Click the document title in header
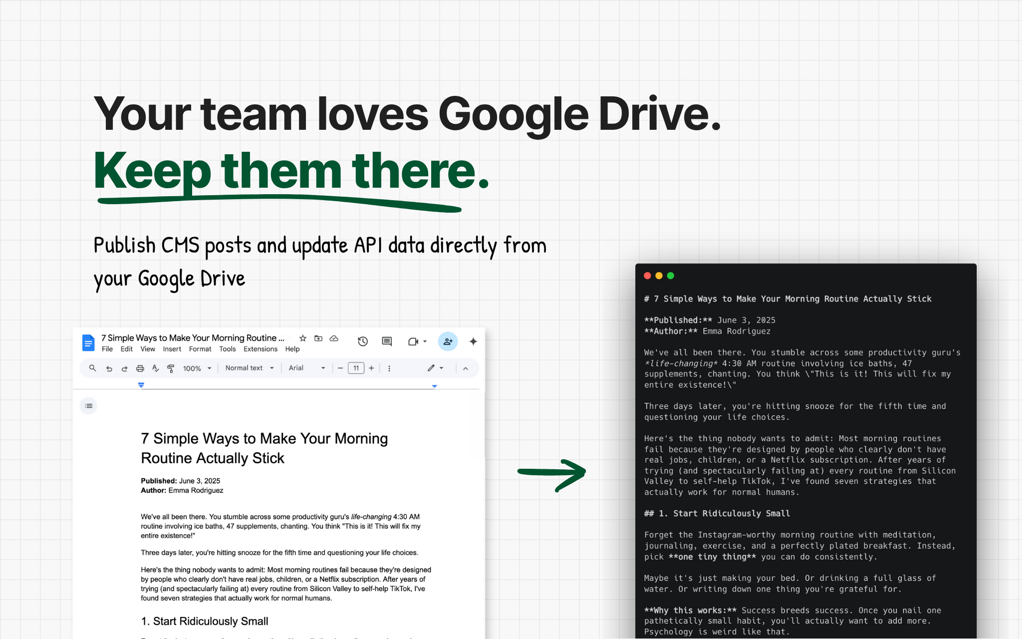 [193, 338]
